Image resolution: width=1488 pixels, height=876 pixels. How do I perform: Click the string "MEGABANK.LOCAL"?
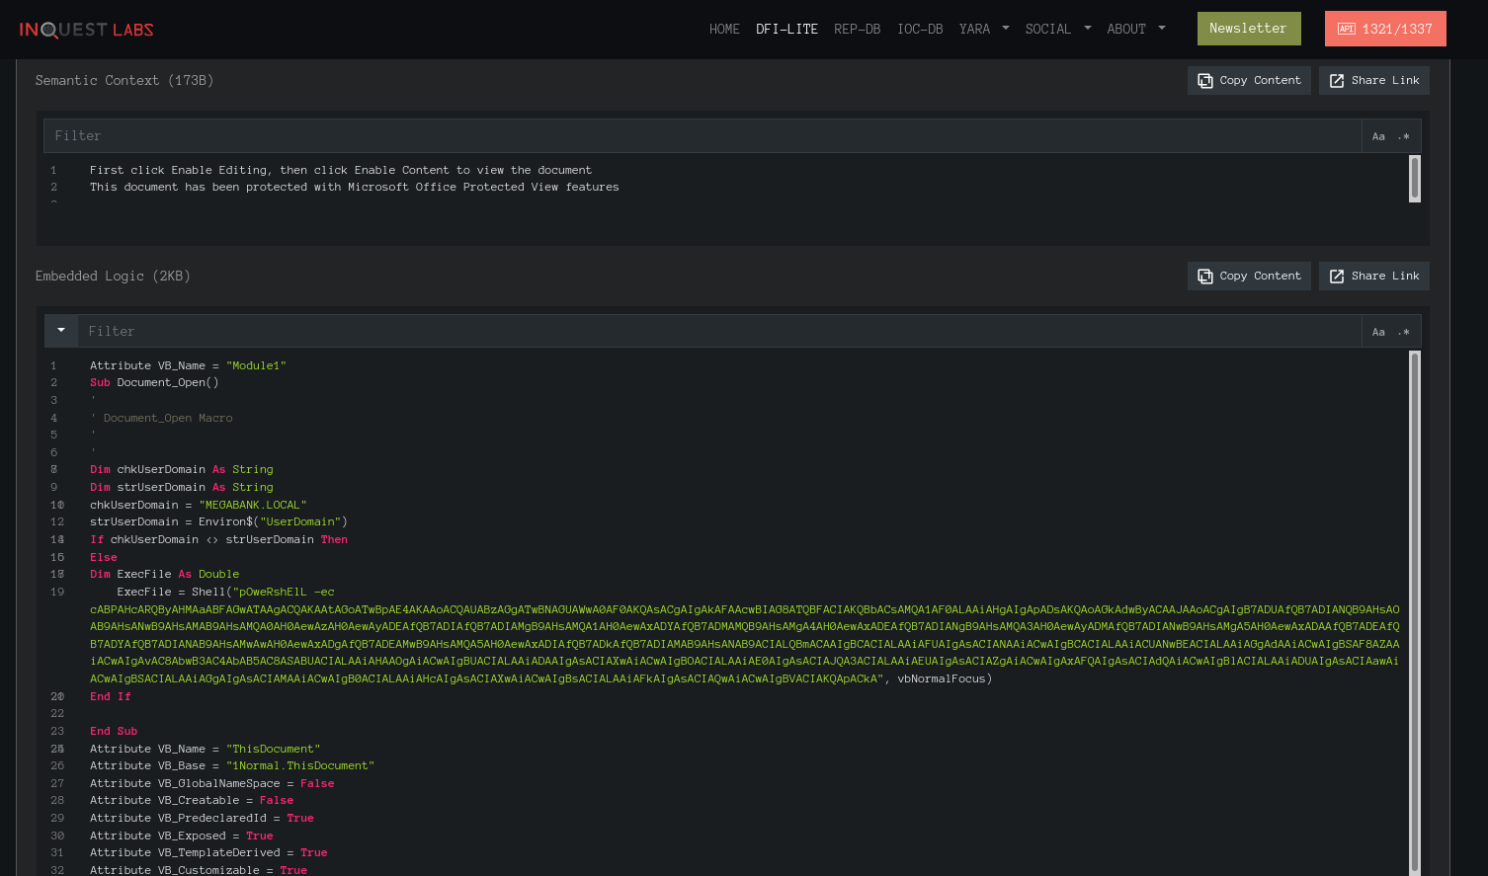click(253, 505)
